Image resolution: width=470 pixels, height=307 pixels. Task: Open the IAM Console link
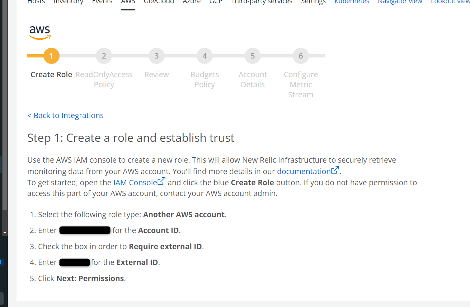pos(135,182)
